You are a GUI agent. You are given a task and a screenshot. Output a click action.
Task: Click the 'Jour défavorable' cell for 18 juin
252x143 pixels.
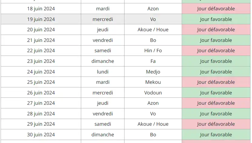216,9
